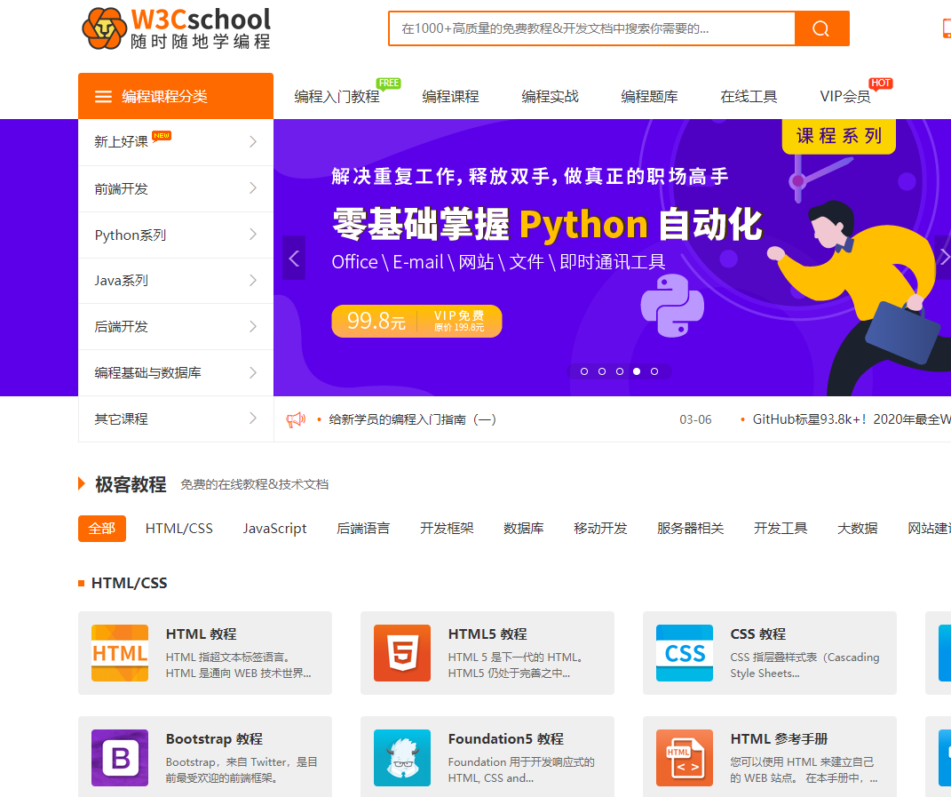Open the CSS tutorial icon
This screenshot has width=951, height=797.
684,653
